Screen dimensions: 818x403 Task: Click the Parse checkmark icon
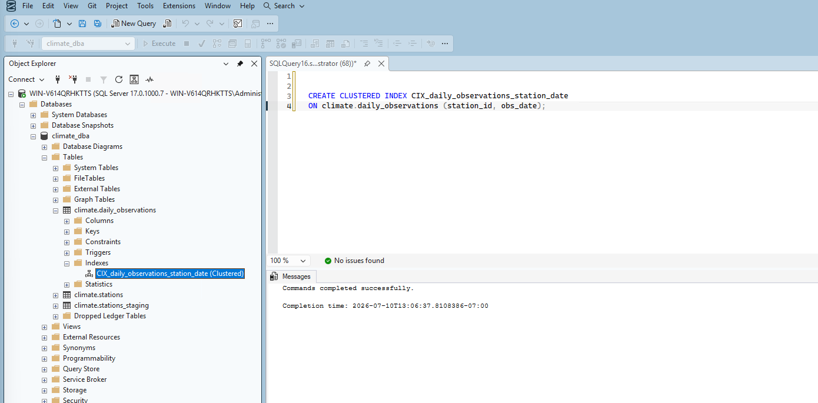point(202,44)
